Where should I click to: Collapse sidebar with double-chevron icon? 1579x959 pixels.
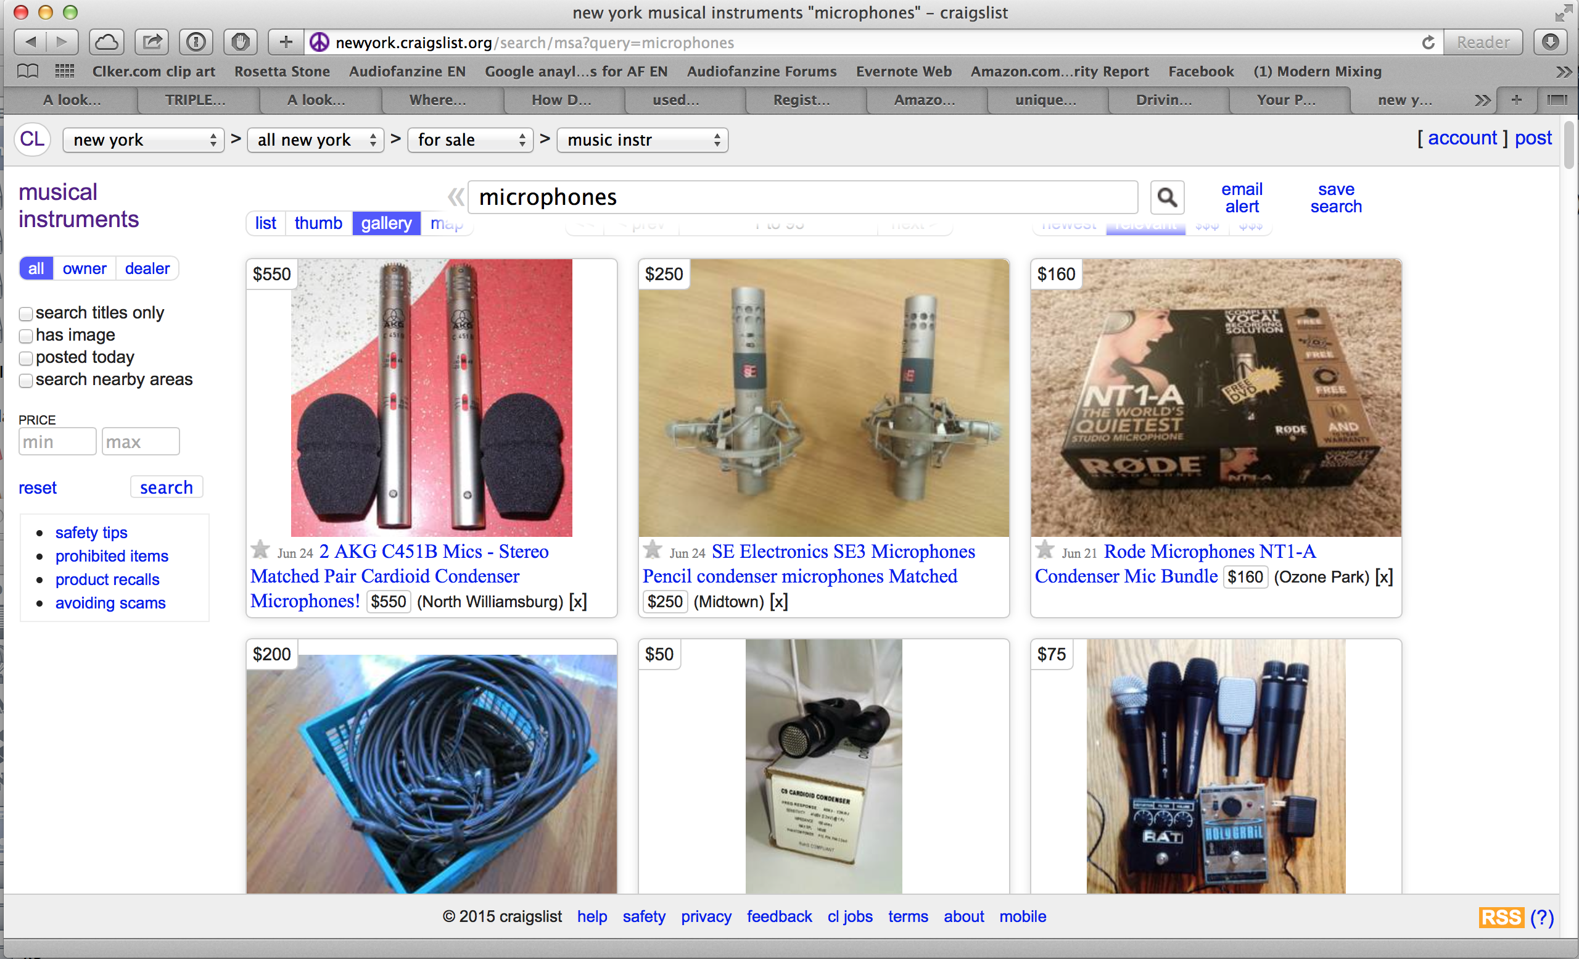click(x=456, y=197)
